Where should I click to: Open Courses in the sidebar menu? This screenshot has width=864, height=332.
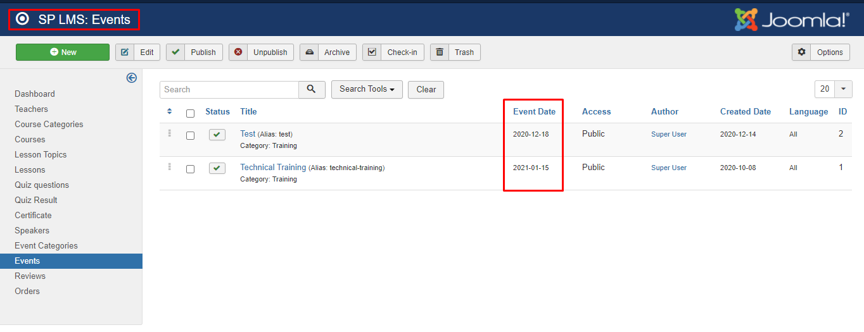coord(30,139)
